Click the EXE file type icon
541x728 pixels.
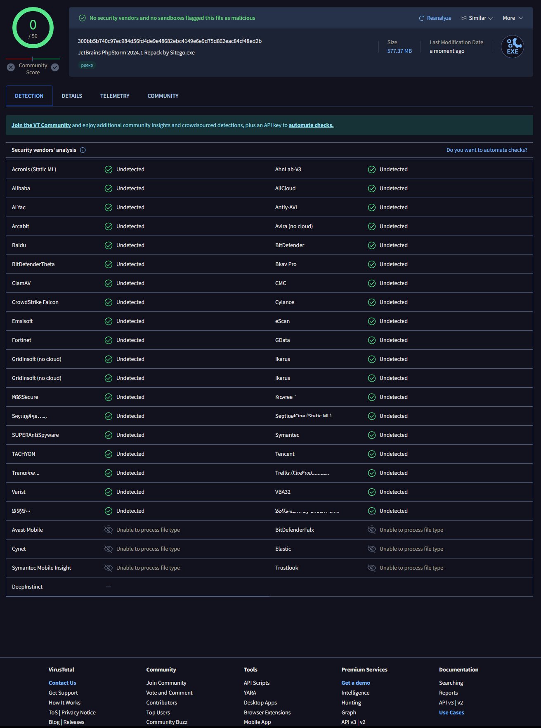[513, 47]
